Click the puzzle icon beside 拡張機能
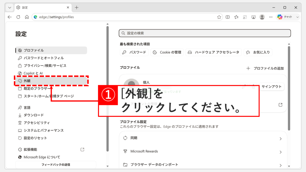Image resolution: width=306 pixels, height=172 pixels. tap(20, 150)
